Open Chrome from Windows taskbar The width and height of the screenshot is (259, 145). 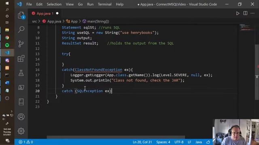(7, 37)
